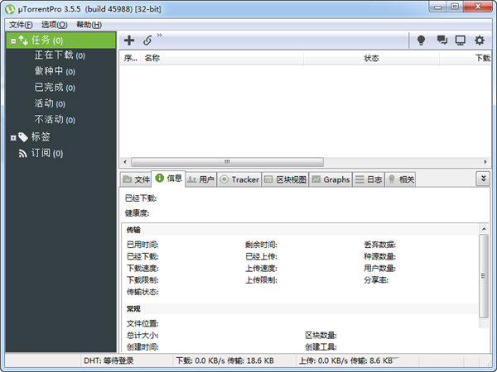
Task: Click the 文件位置 label
Action: pyautogui.click(x=142, y=323)
